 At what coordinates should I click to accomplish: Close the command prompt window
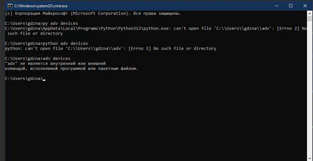pyautogui.click(x=305, y=6)
